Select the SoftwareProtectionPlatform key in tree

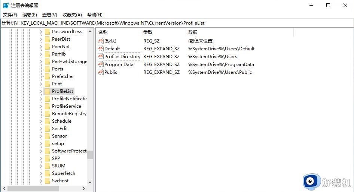point(69,151)
